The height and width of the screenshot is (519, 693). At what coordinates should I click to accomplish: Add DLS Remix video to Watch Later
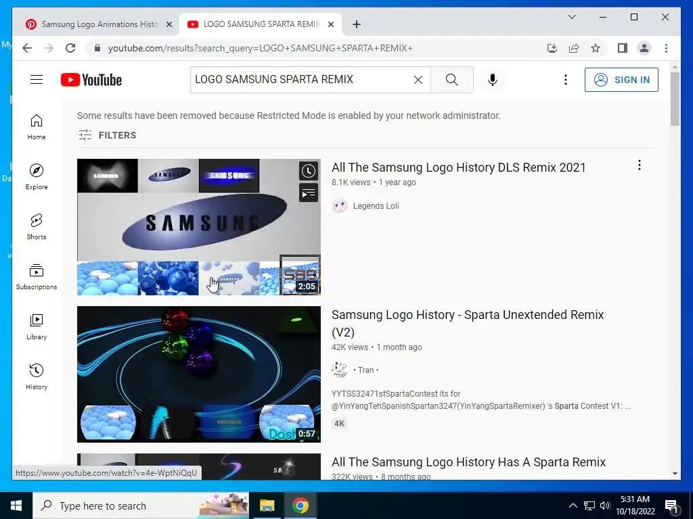tap(309, 171)
